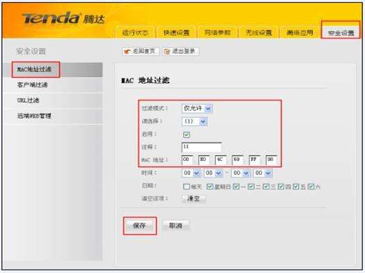
Task: Click the return home arrow icon
Action: pyautogui.click(x=127, y=52)
